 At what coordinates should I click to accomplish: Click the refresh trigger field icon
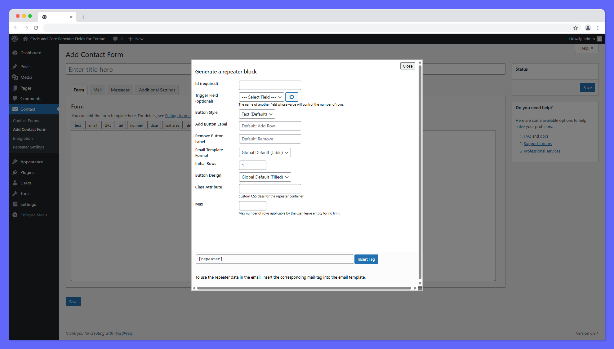click(291, 97)
